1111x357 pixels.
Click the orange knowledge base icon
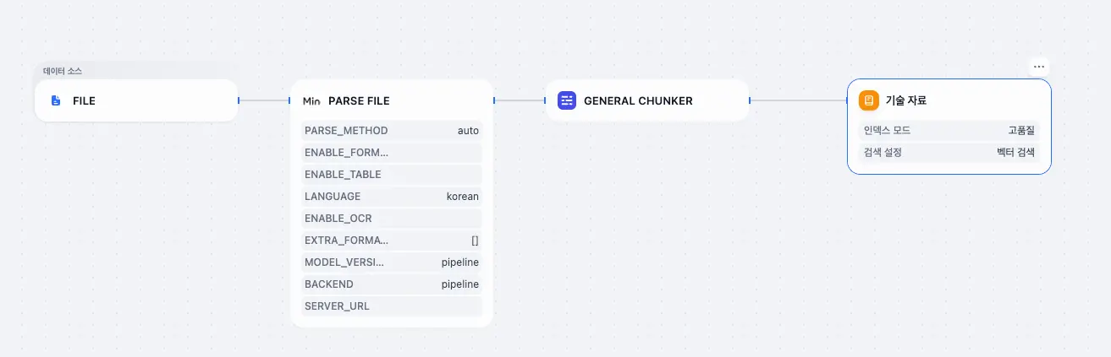click(868, 100)
